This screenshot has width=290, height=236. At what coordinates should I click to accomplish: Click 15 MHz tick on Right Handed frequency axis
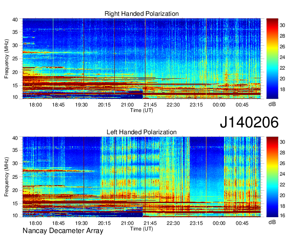click(x=15, y=86)
